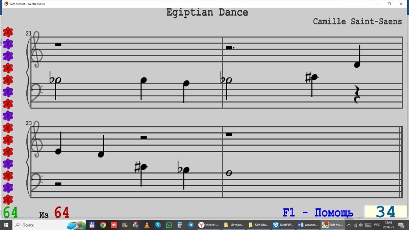Open the Calculator taskbar icon
The height and width of the screenshot is (230, 409).
(180, 225)
